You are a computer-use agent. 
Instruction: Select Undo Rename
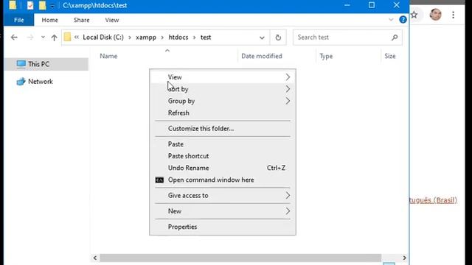[223, 168]
